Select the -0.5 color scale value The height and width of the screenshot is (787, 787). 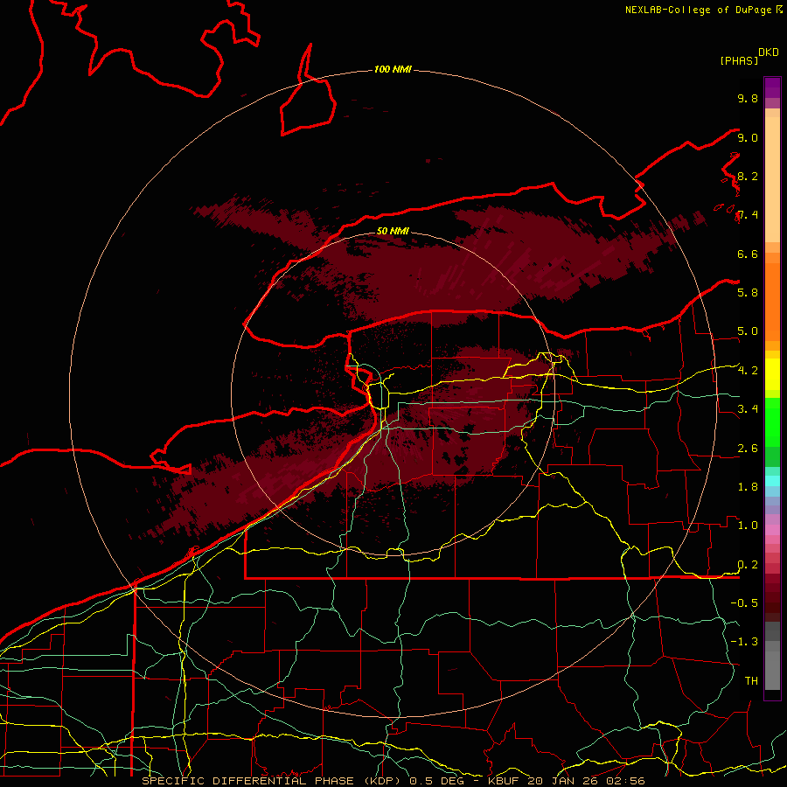click(744, 602)
